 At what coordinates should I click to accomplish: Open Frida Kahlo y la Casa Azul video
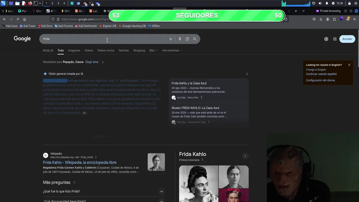[189, 83]
